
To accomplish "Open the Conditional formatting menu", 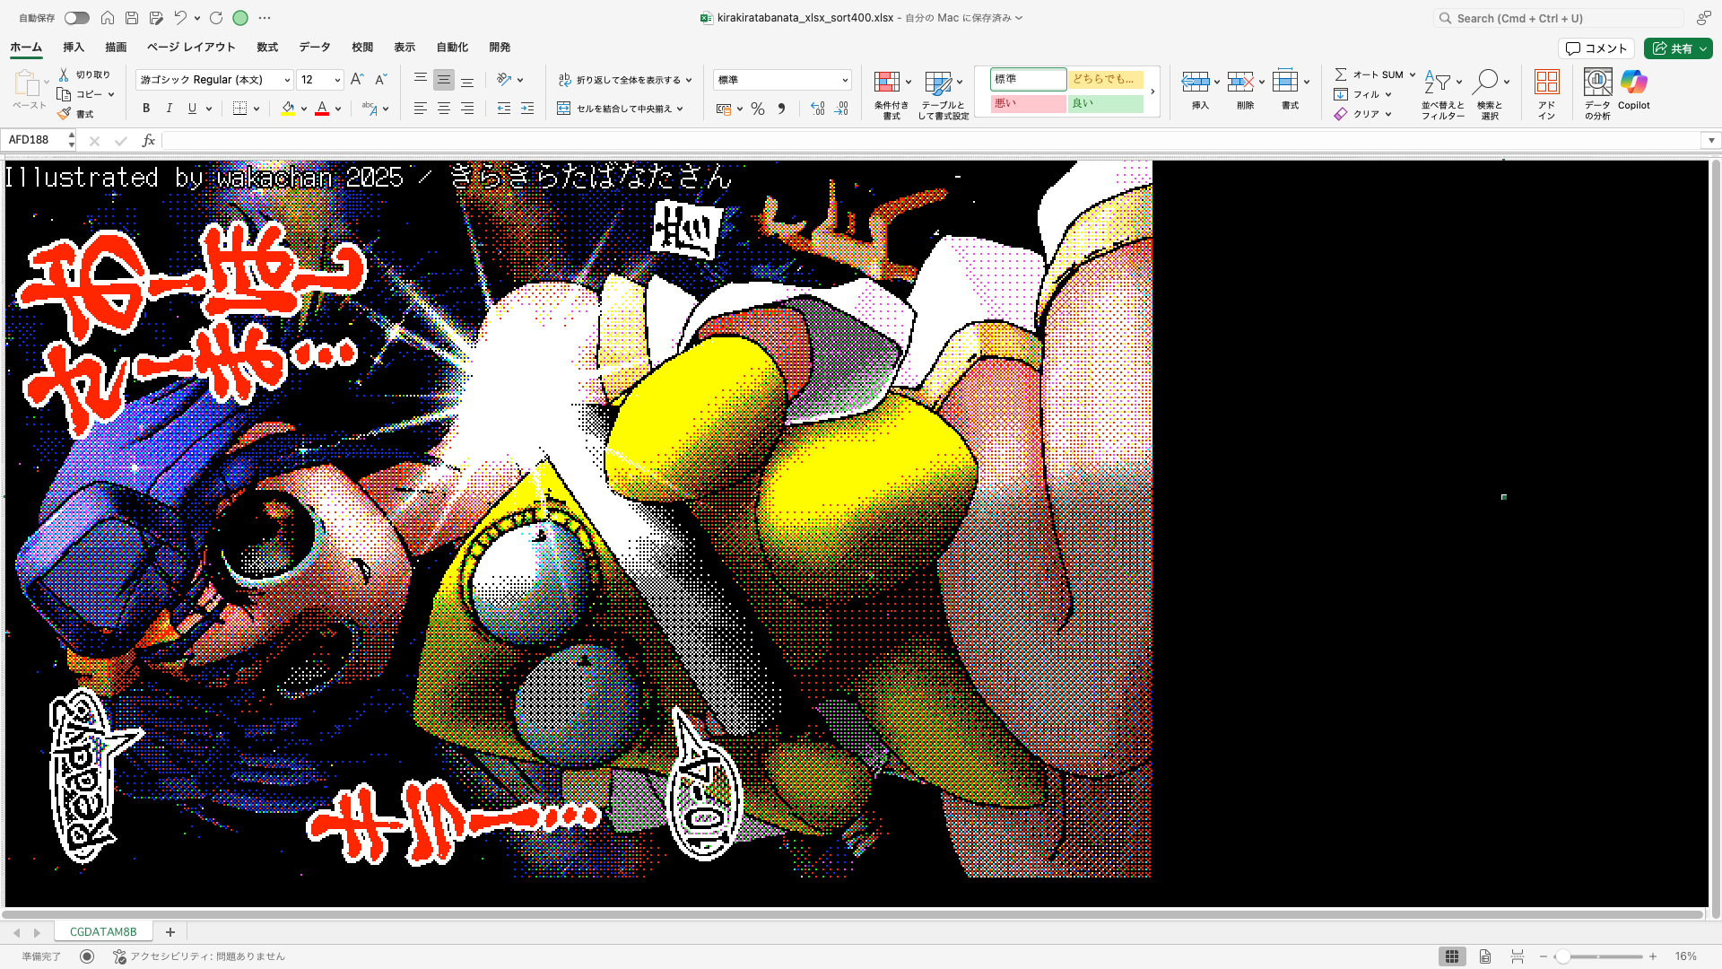I will [x=891, y=95].
